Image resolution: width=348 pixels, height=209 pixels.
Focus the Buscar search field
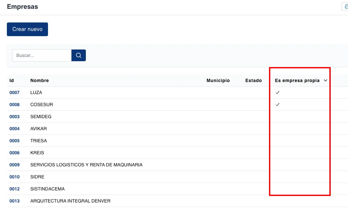pos(42,55)
